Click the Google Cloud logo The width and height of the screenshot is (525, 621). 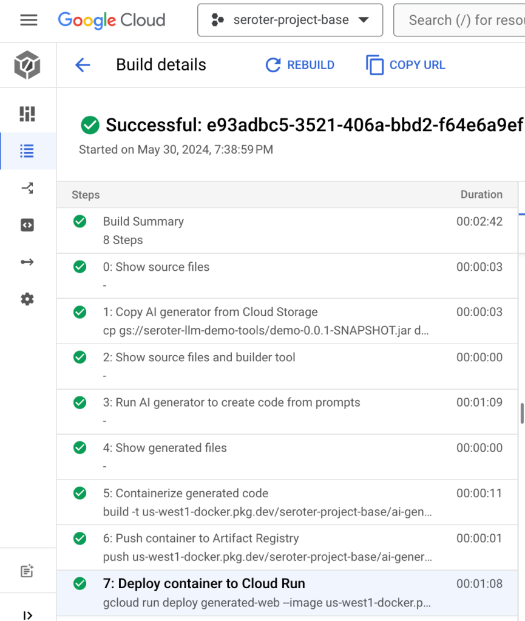112,20
